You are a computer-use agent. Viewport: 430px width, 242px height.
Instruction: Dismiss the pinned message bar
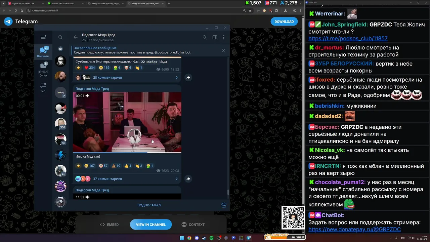click(223, 50)
